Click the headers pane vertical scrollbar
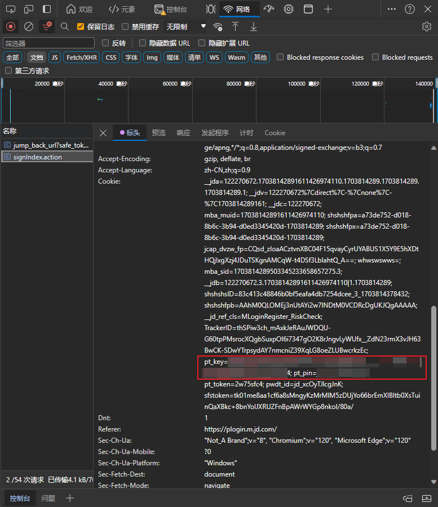The height and width of the screenshot is (507, 438). 434,377
